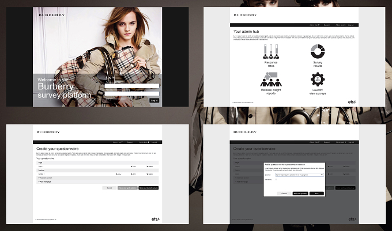
Task: Expand Add new section row
Action: point(97,178)
